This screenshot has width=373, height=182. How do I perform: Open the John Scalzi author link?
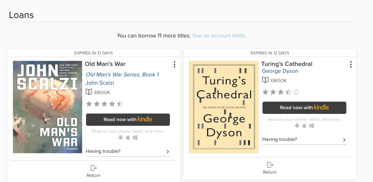point(100,83)
